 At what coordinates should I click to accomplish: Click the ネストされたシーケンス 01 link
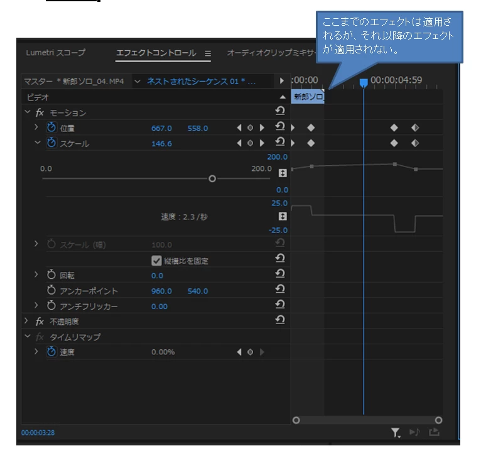(x=201, y=81)
